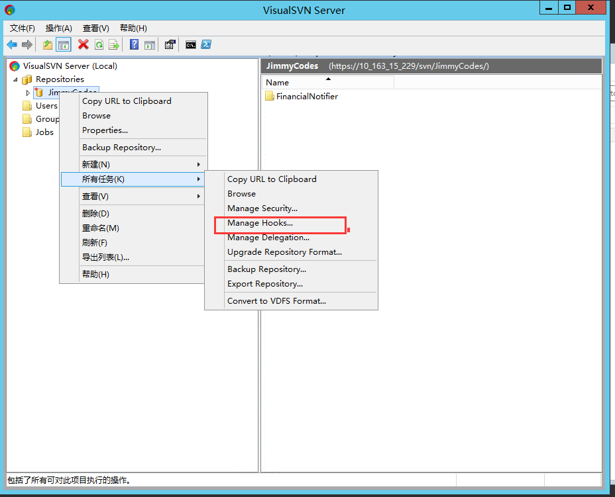Select the FinancialNotifier list entry
The image size is (615, 497).
[307, 97]
